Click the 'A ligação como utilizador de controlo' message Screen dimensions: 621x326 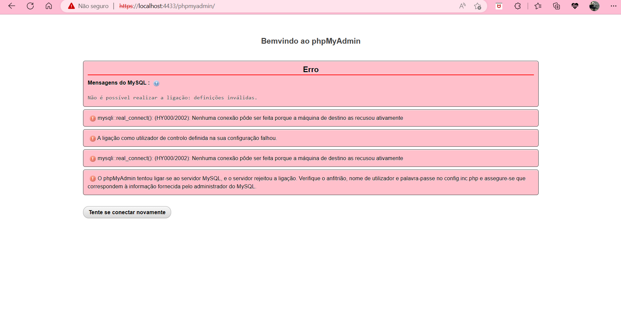[x=187, y=138]
